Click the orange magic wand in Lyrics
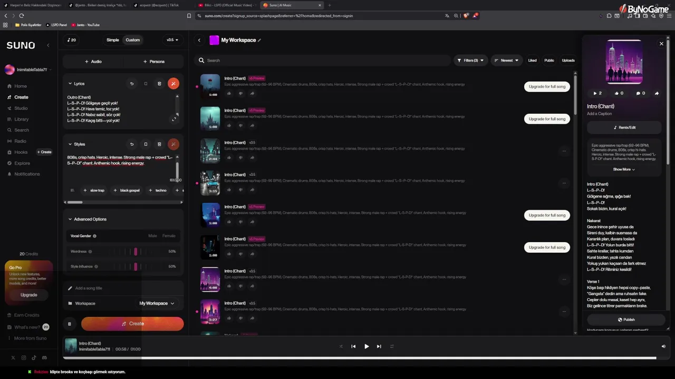Screen dimensions: 675x379 pos(173,84)
